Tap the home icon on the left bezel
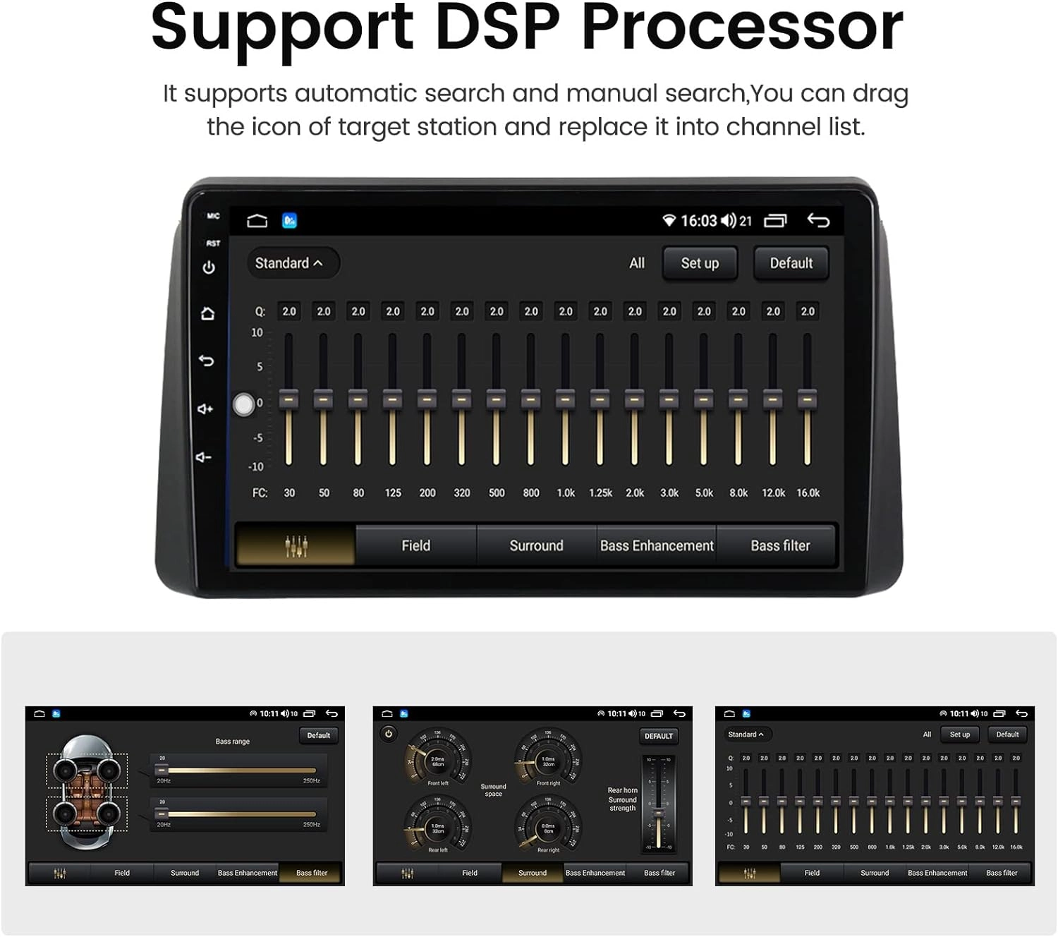 click(207, 313)
